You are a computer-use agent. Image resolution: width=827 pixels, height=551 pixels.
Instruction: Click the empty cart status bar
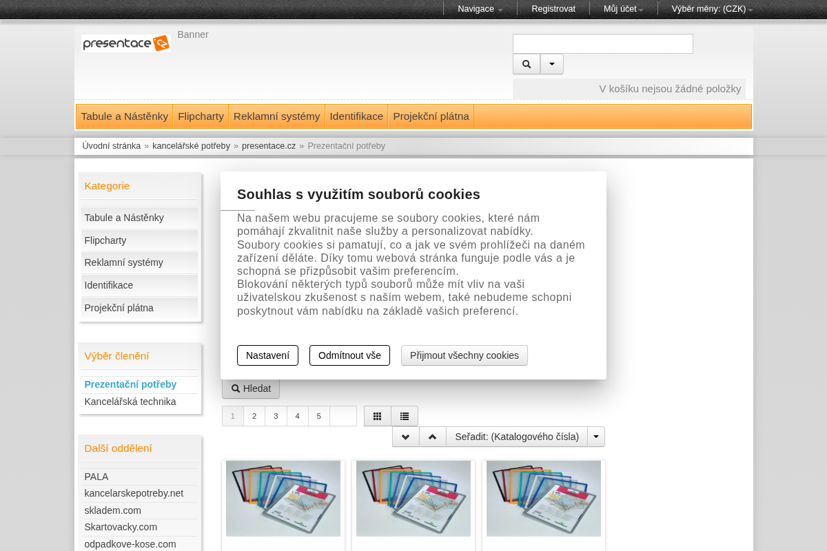coord(629,89)
